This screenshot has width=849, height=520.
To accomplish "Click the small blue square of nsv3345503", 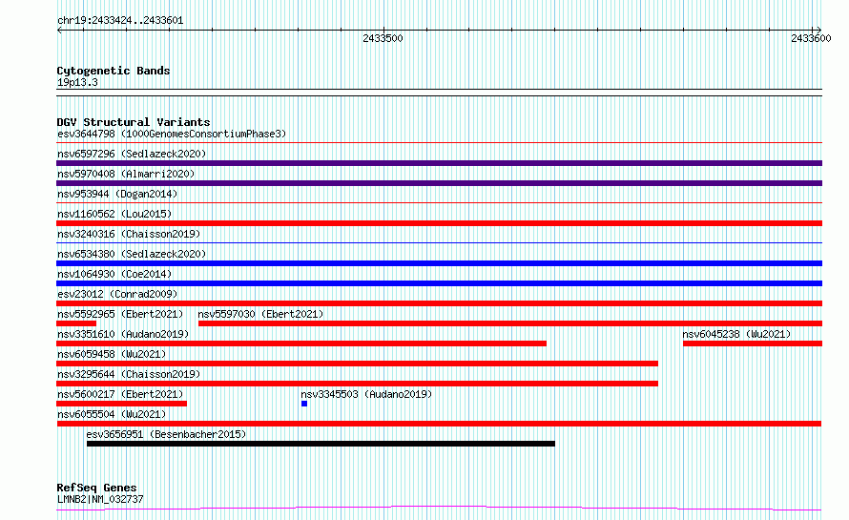I will pos(304,404).
